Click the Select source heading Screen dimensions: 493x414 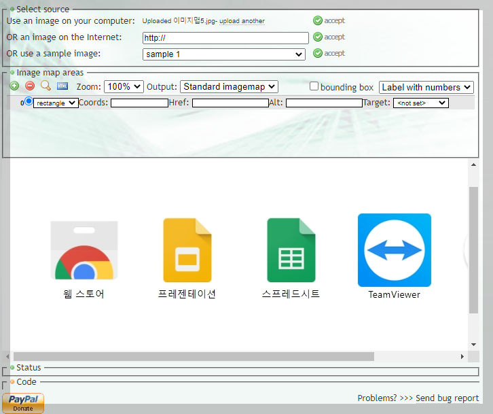(43, 9)
